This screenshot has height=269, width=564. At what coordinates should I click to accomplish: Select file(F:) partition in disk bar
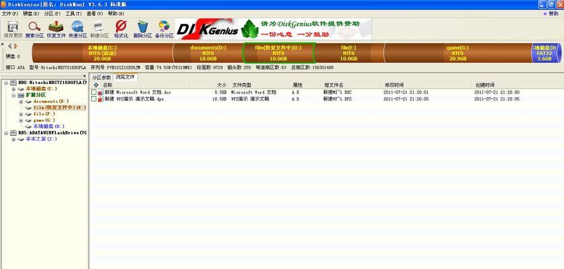click(x=349, y=53)
